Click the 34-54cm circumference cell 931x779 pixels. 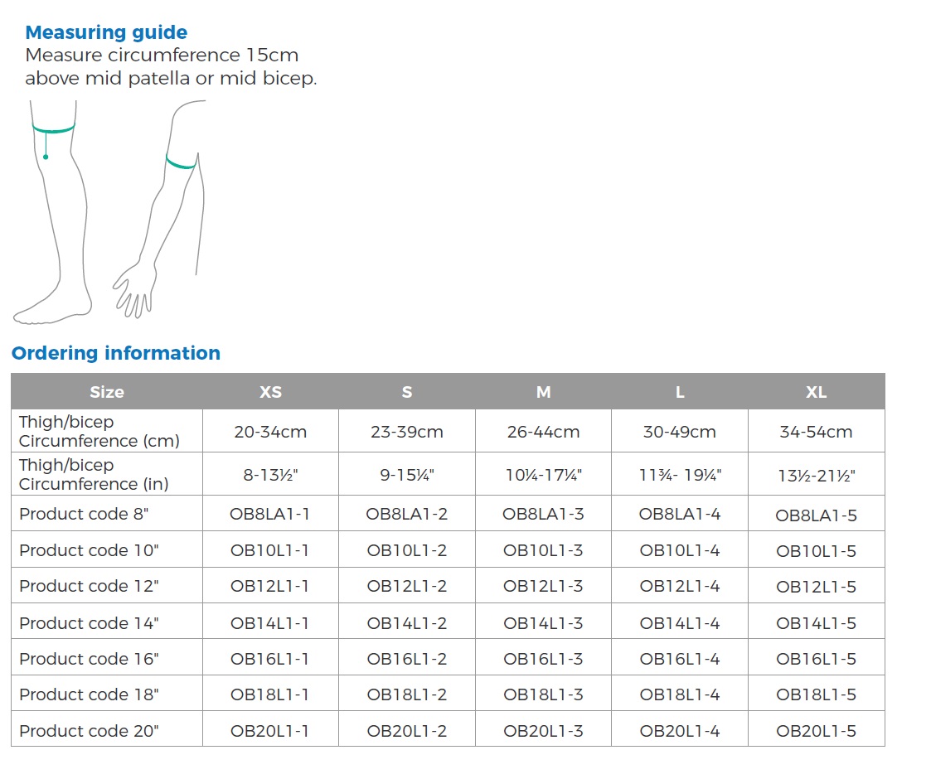click(x=816, y=432)
